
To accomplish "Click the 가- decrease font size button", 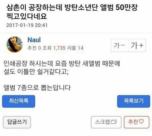I will coord(120,45).
